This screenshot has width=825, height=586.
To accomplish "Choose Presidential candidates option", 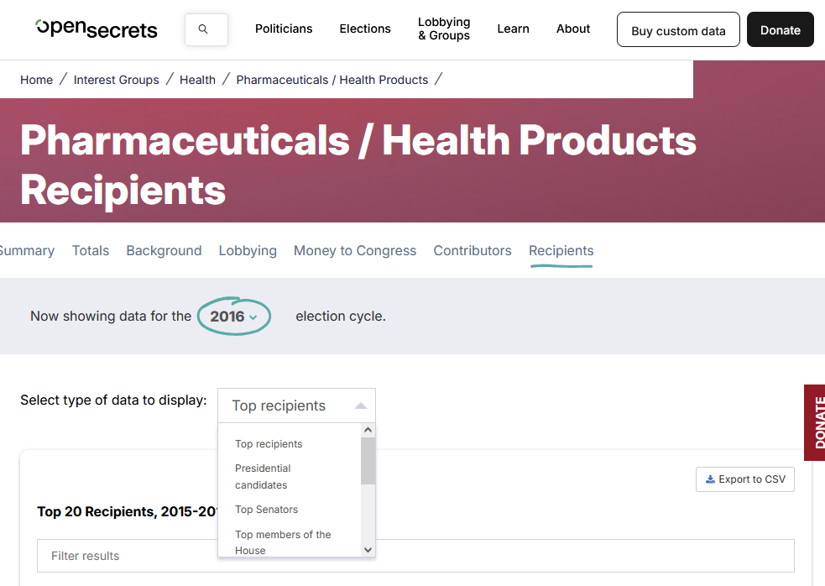I will click(263, 477).
